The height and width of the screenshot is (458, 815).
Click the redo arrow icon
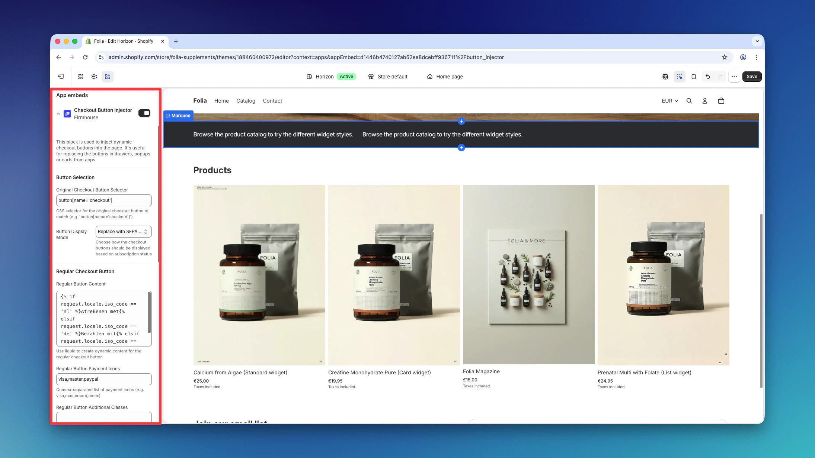pyautogui.click(x=720, y=77)
